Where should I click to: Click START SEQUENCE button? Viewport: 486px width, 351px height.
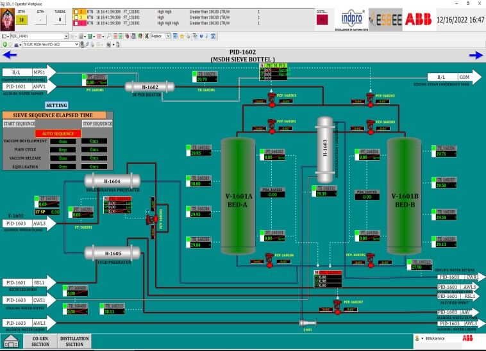click(x=19, y=124)
